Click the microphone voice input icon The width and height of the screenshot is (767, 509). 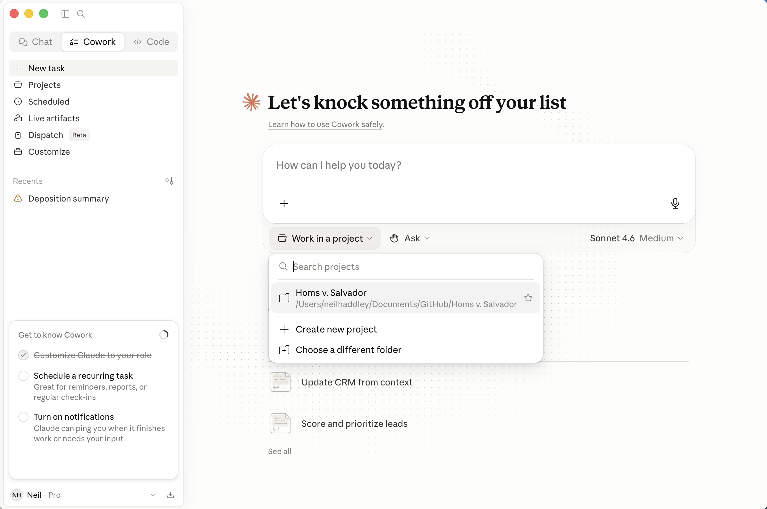(675, 203)
